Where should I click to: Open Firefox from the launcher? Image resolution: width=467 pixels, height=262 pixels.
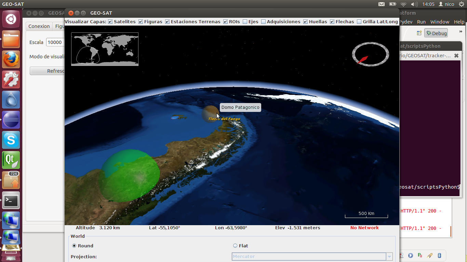[11, 59]
